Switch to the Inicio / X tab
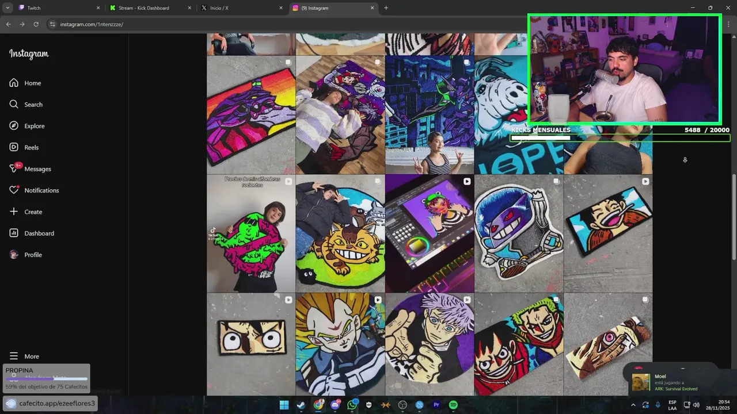This screenshot has width=737, height=414. [241, 8]
